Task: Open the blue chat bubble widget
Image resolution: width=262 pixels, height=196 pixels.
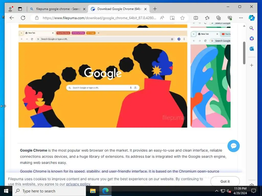Action: coord(233,146)
